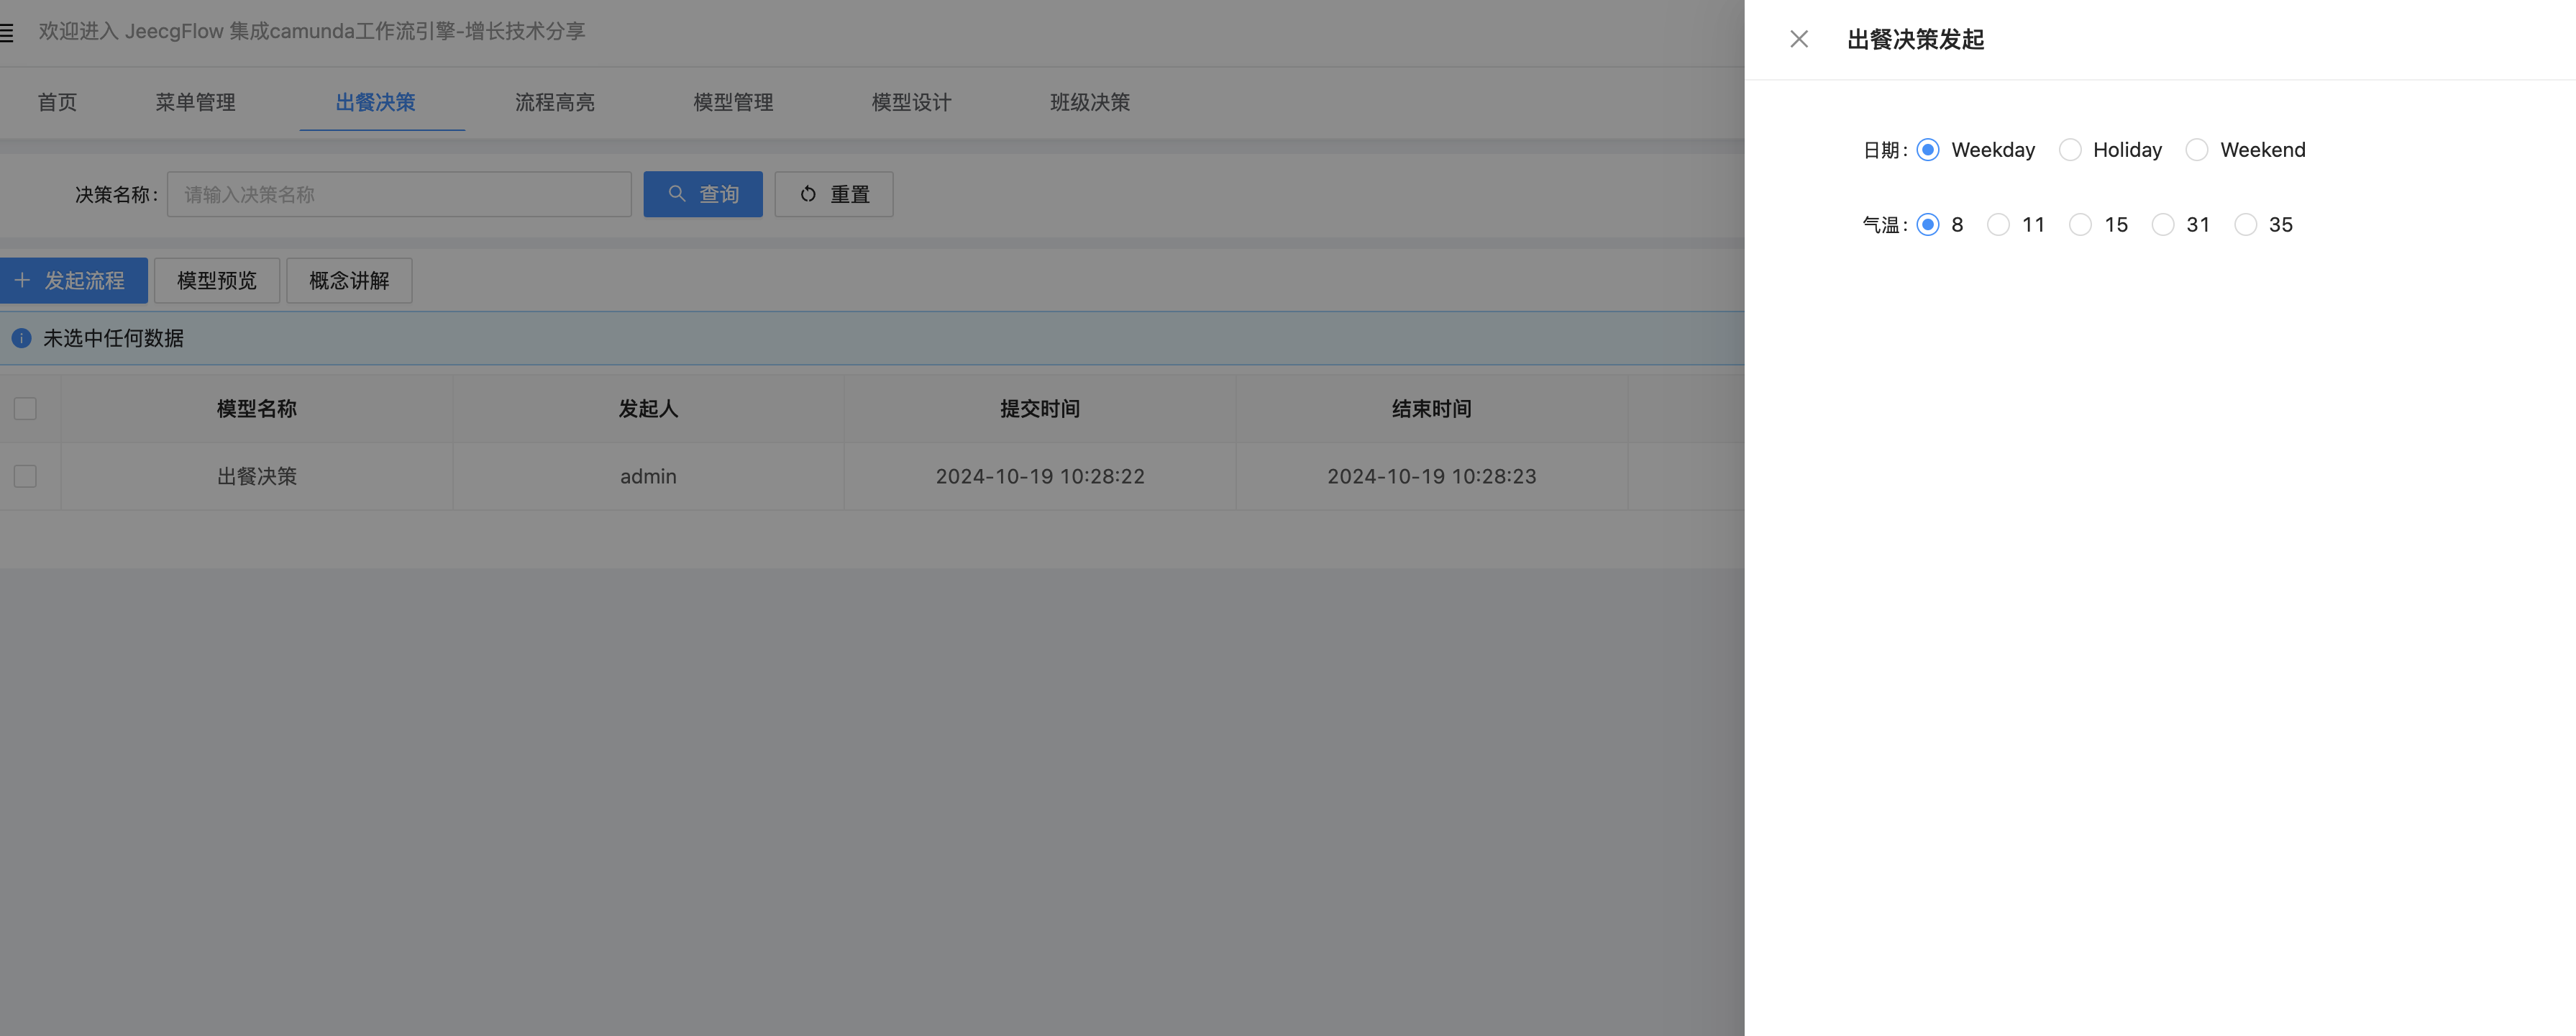Focus the 决策名称 input field
The height and width of the screenshot is (1036, 2576).
click(x=398, y=194)
